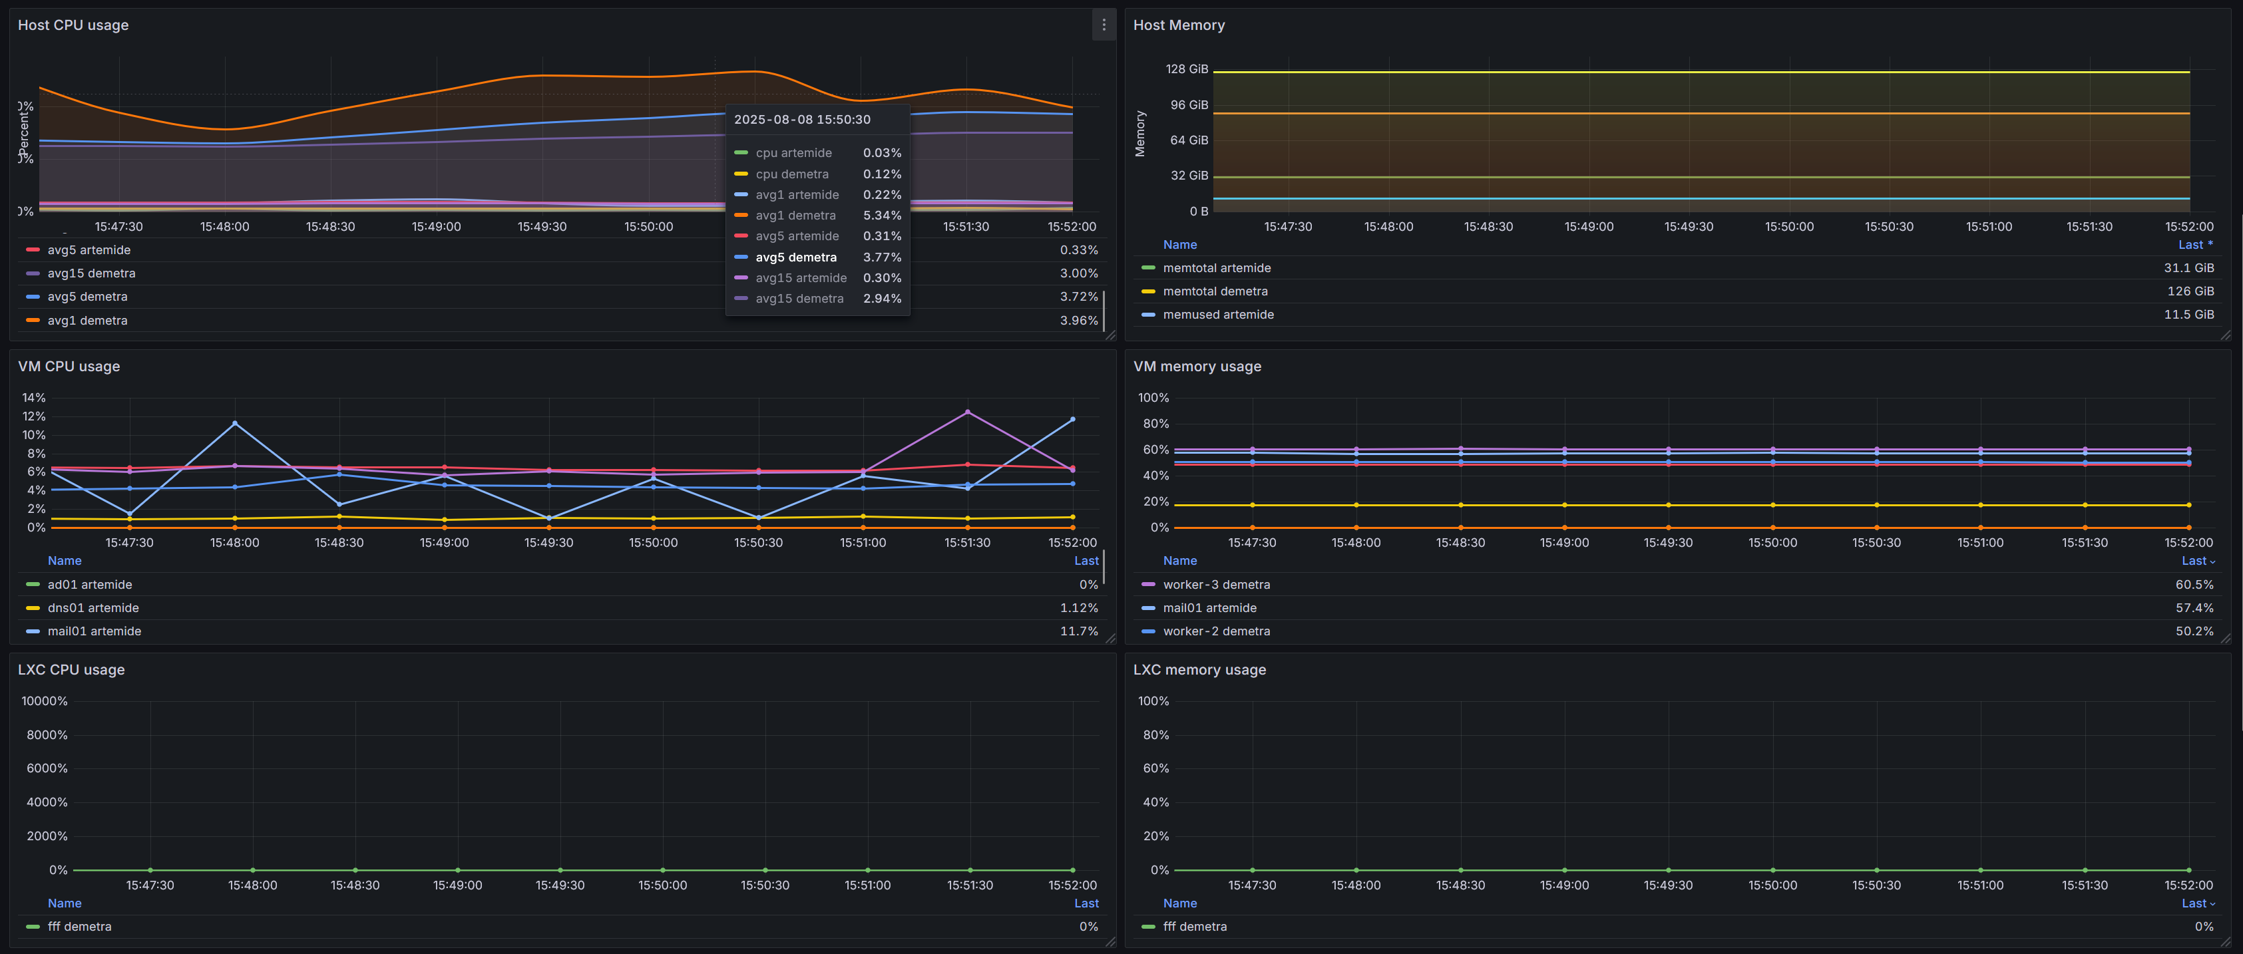The width and height of the screenshot is (2243, 954).
Task: Click the Host Memory panel resize handle
Action: point(2226,335)
